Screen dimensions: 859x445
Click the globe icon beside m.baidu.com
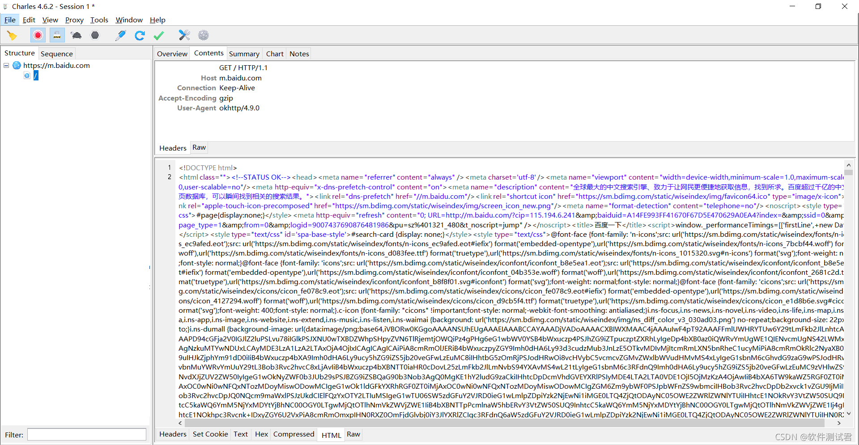click(17, 65)
